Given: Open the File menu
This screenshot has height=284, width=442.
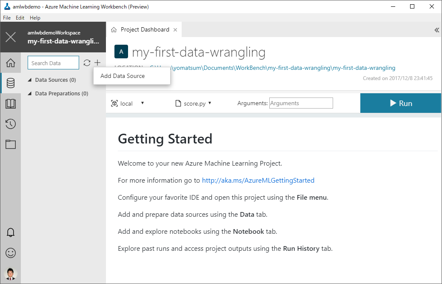Looking at the screenshot, I should pyautogui.click(x=7, y=18).
